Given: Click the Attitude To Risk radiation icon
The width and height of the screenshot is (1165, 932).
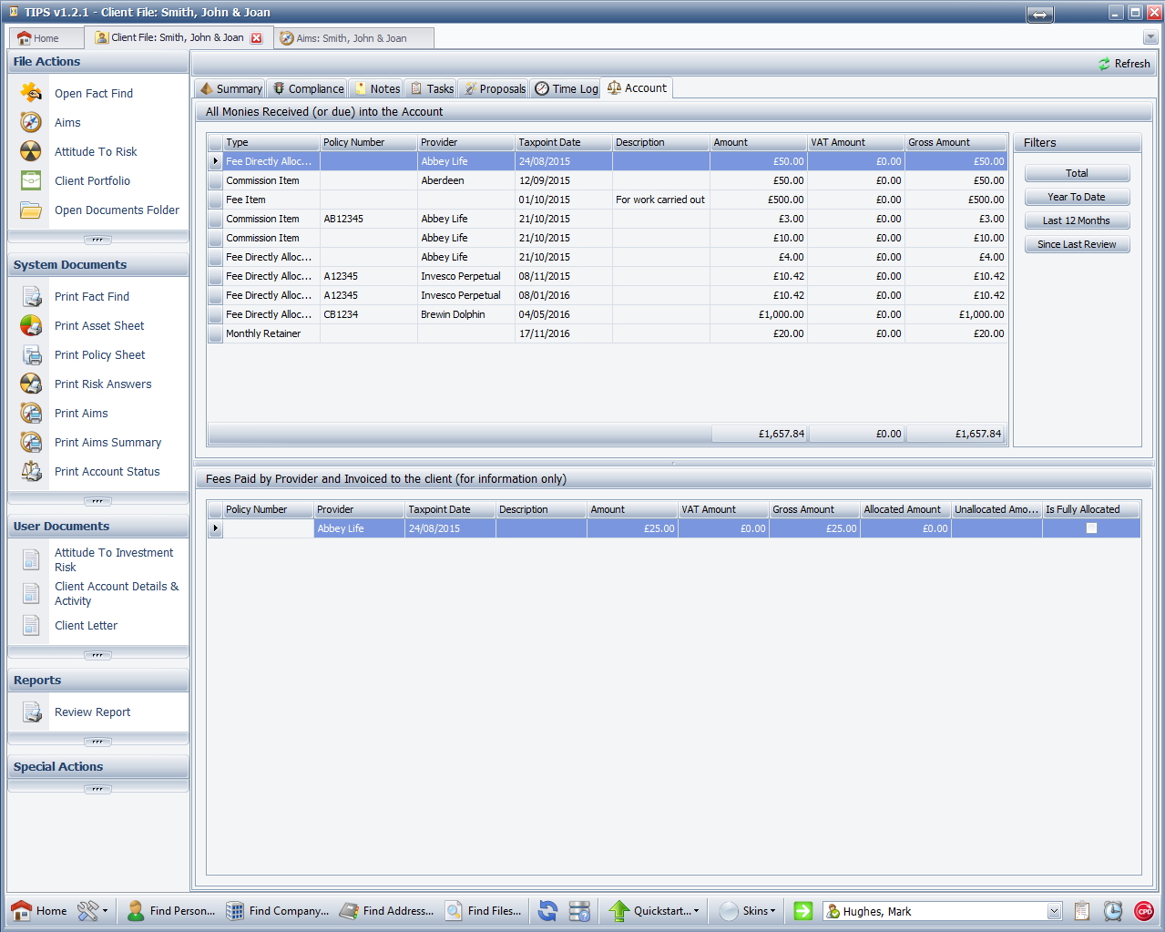Looking at the screenshot, I should [31, 151].
